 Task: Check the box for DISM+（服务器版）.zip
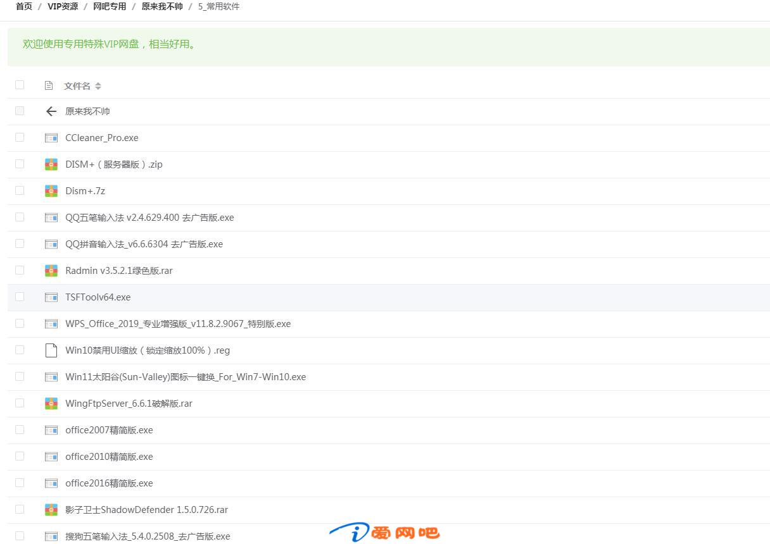coord(20,164)
